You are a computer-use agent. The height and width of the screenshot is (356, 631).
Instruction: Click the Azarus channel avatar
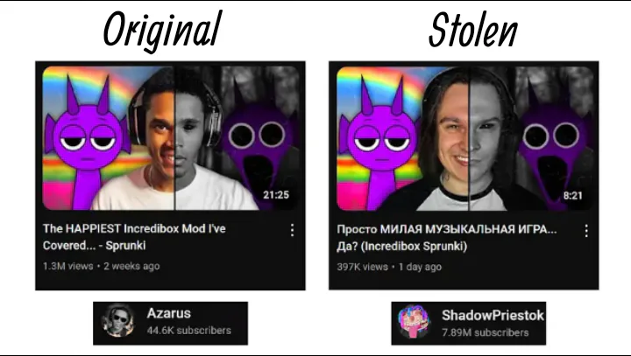click(x=118, y=321)
